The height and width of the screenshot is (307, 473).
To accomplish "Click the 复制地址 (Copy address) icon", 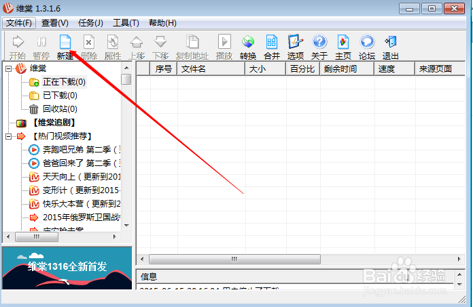I will click(x=192, y=47).
